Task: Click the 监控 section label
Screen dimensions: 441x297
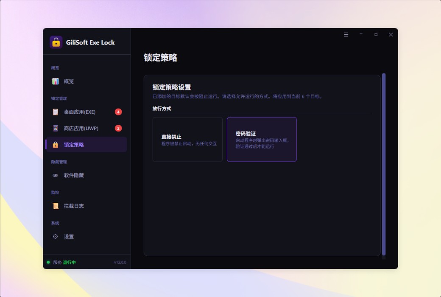Action: click(55, 193)
